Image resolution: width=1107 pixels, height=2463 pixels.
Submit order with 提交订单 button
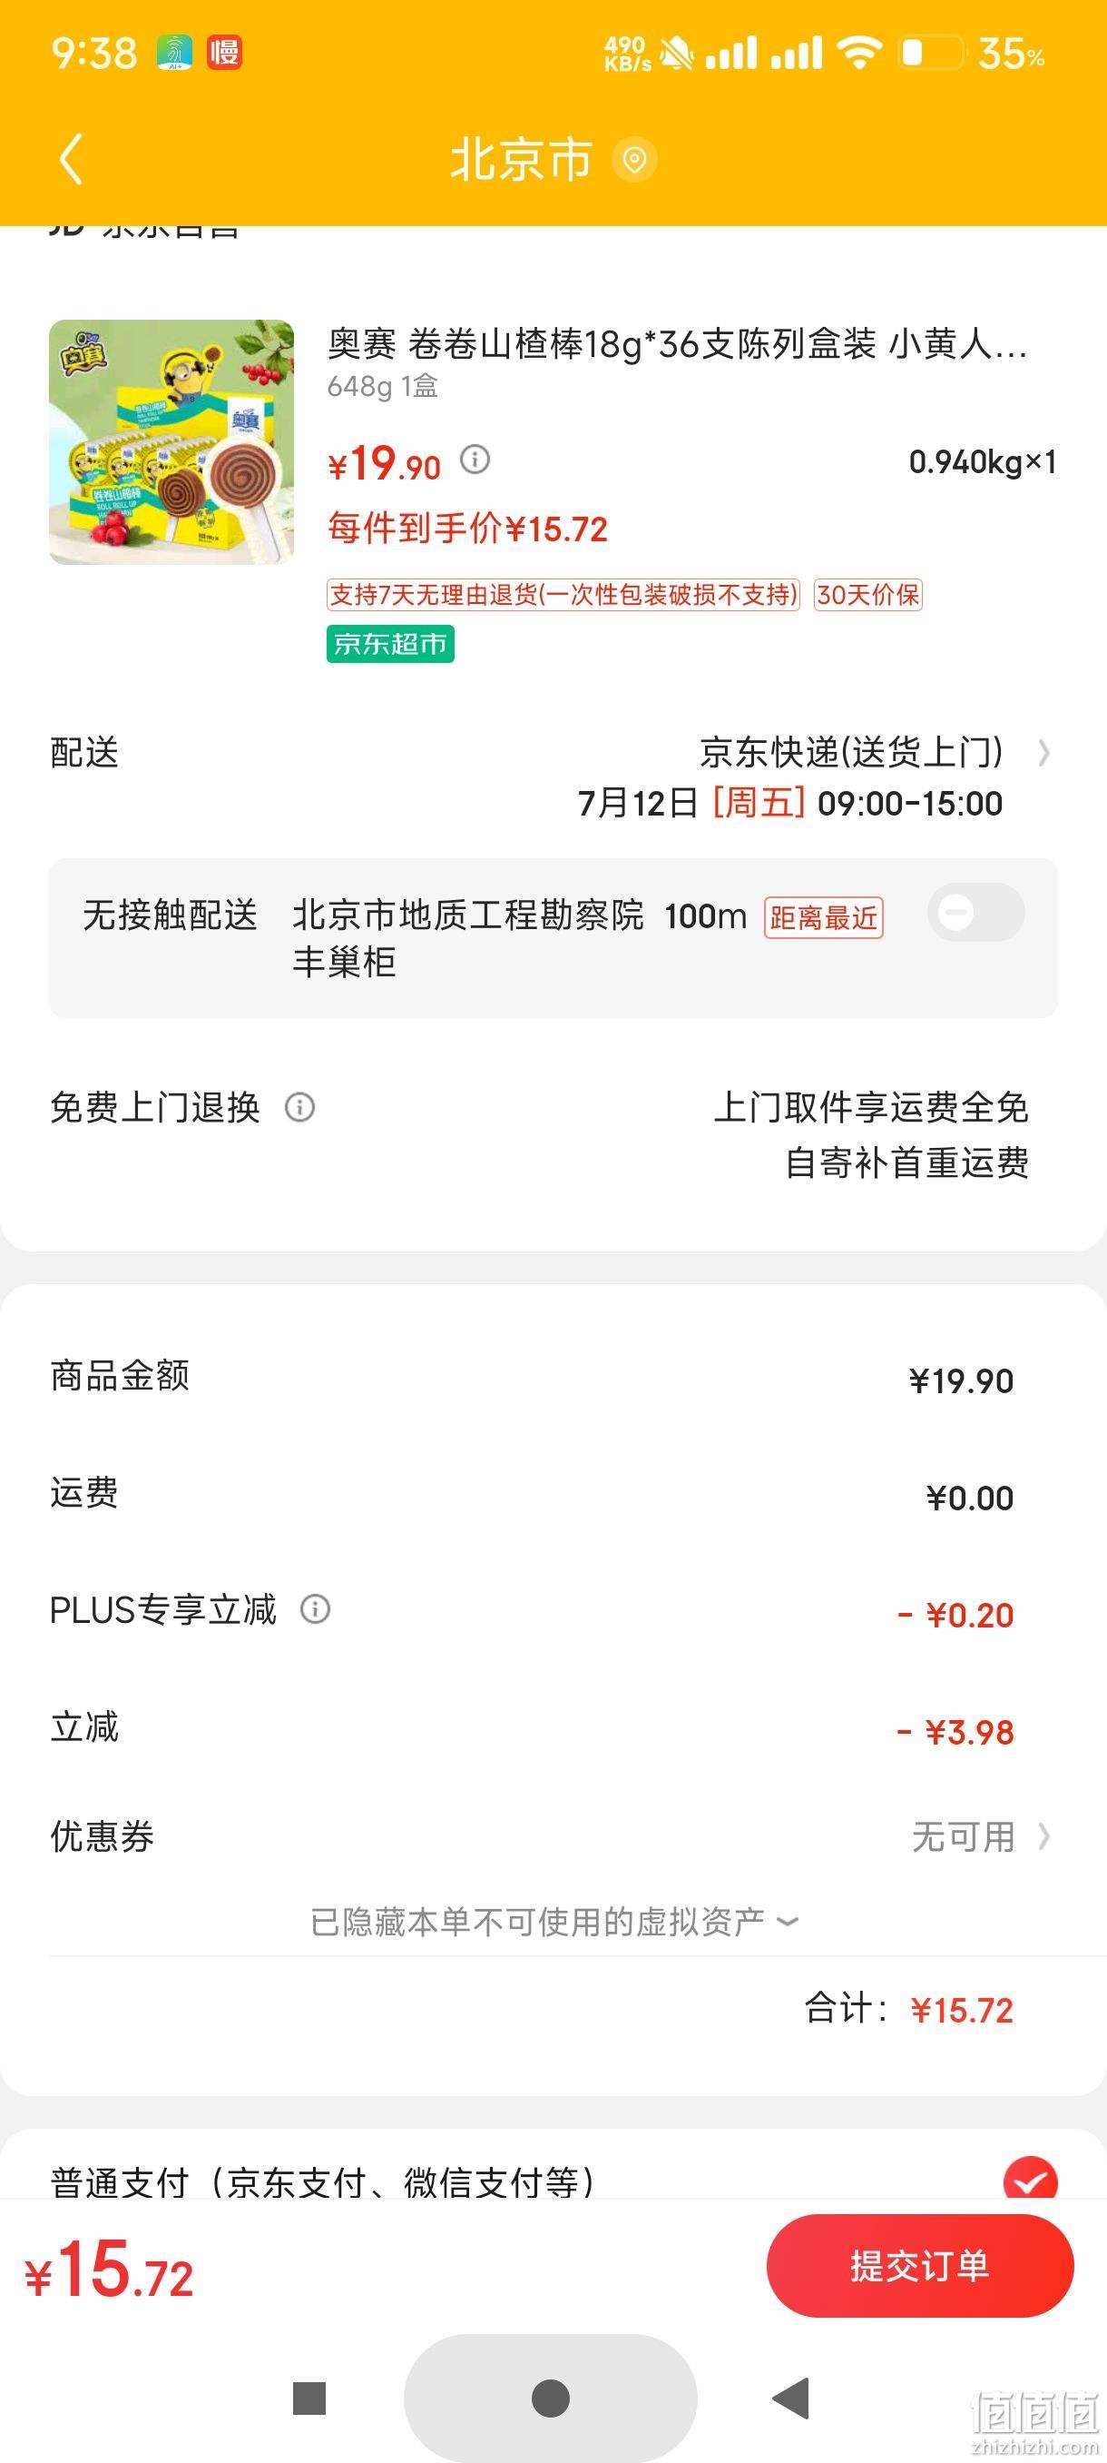click(x=920, y=2265)
